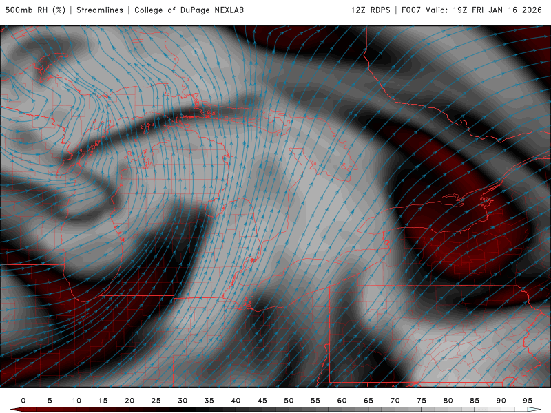
Task: Click the '500mb RH (%)' title text
Action: point(35,10)
